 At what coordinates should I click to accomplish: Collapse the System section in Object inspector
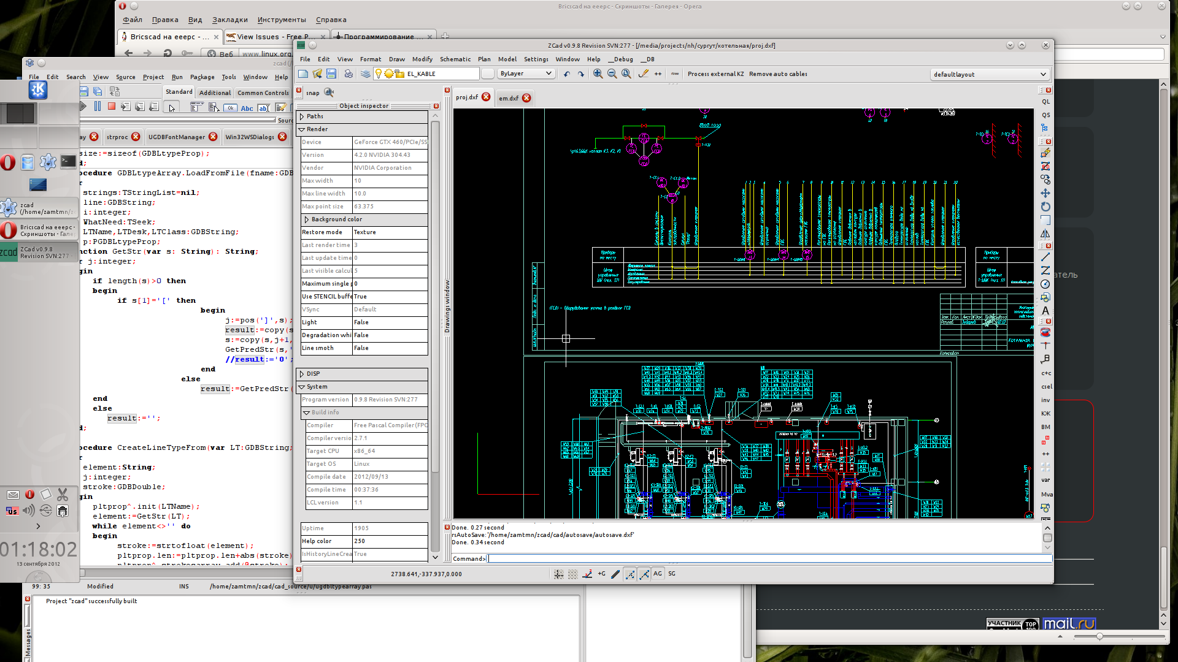[x=302, y=387]
